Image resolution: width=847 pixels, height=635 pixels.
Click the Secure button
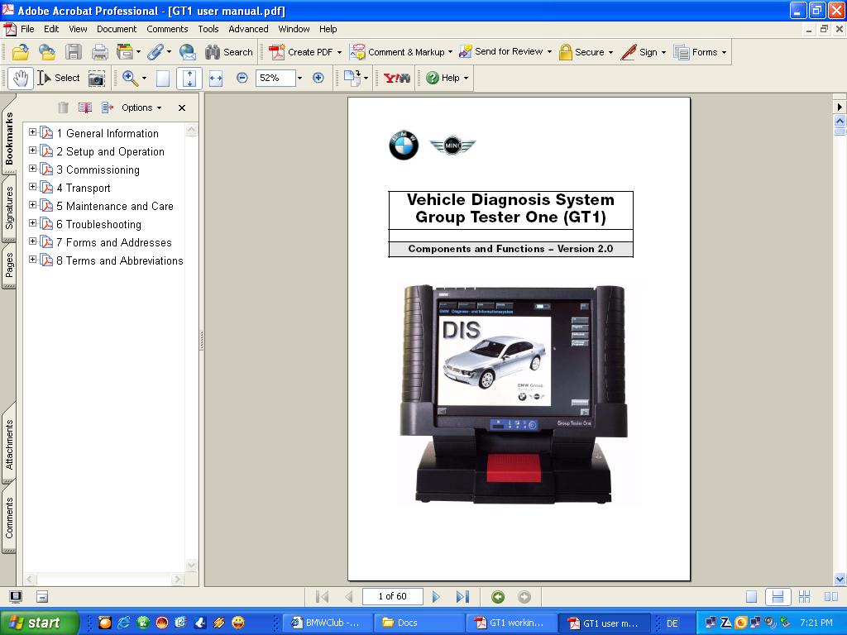[x=586, y=52]
